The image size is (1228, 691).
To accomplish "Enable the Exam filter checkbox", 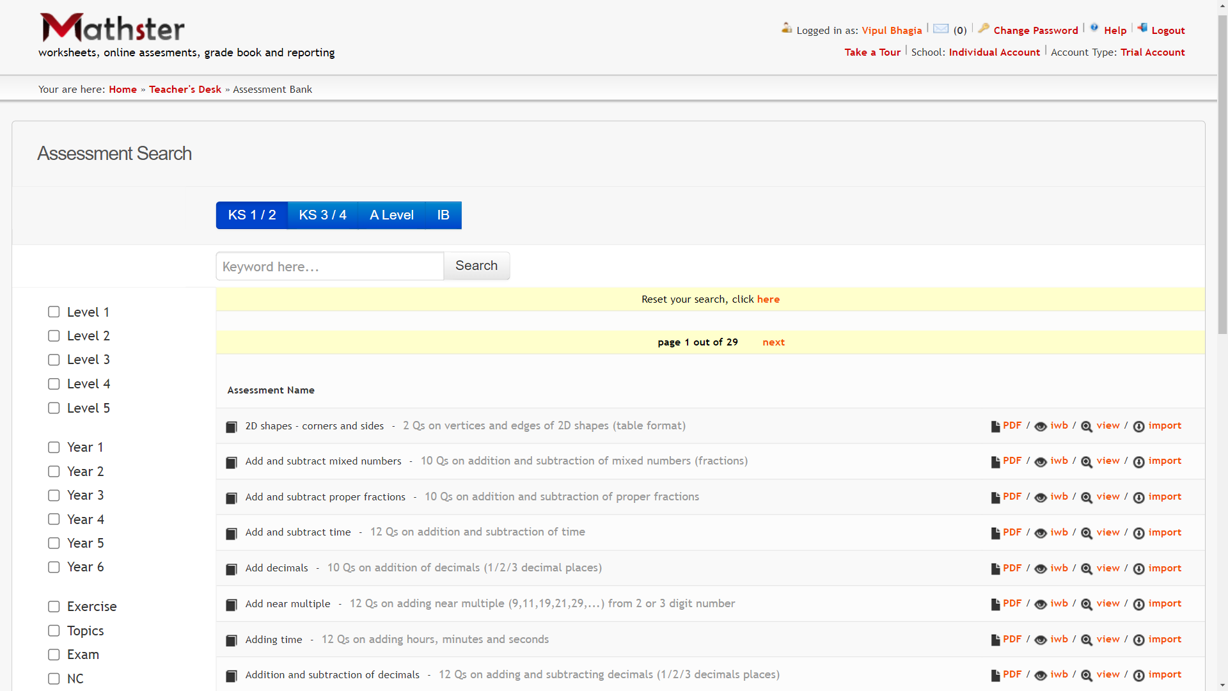I will point(54,655).
